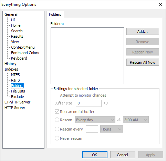Open Exclude settings page

18,97
